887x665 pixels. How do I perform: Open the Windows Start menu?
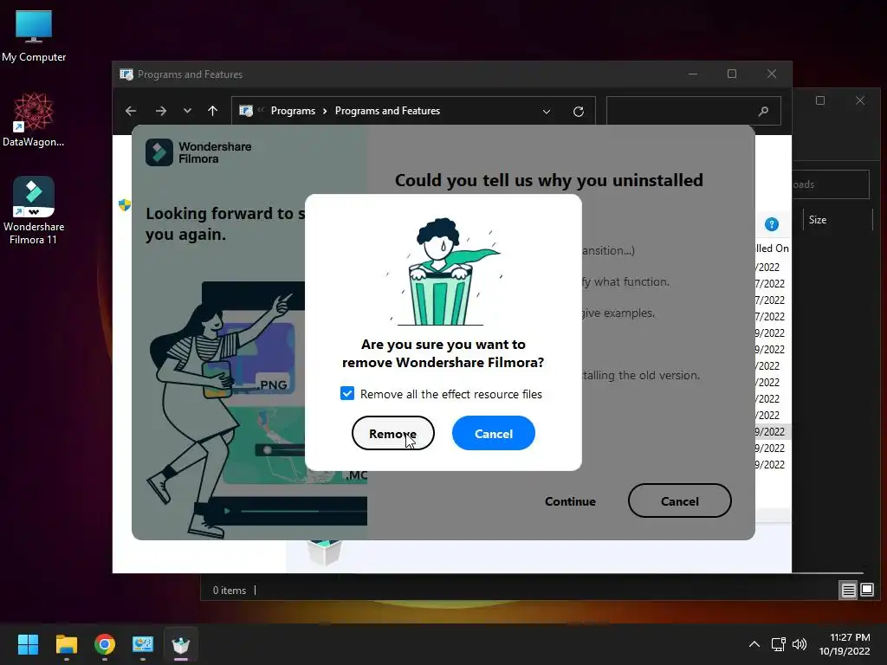tap(28, 644)
